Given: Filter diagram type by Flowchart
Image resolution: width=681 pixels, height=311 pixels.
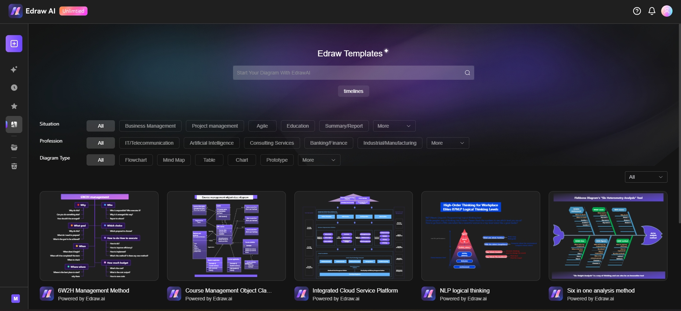Looking at the screenshot, I should click(136, 160).
